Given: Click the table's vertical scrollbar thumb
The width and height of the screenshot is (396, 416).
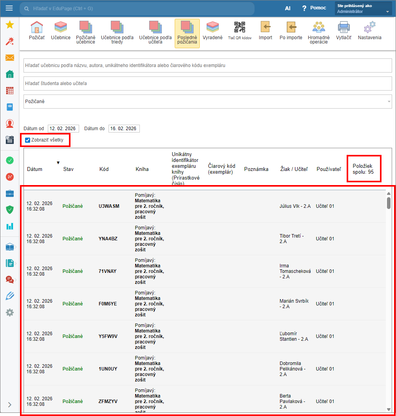Looking at the screenshot, I should [x=389, y=203].
